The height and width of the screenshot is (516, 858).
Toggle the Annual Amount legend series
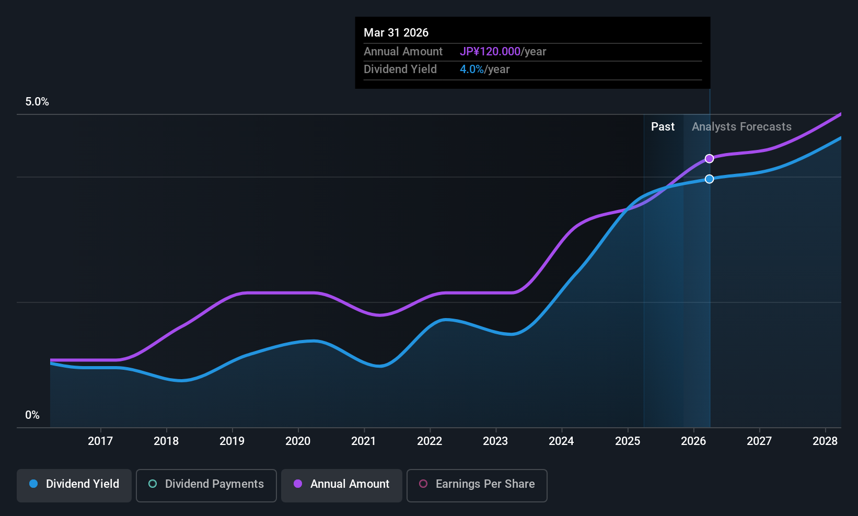pos(342,485)
